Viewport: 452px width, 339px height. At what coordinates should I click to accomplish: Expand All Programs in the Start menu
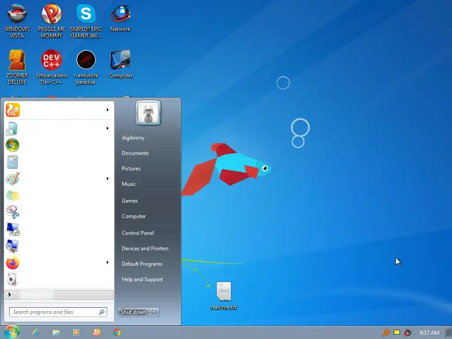pos(59,295)
